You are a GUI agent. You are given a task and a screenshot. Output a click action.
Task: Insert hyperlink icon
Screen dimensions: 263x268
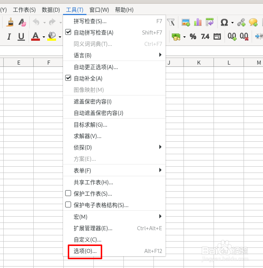(x=241, y=22)
